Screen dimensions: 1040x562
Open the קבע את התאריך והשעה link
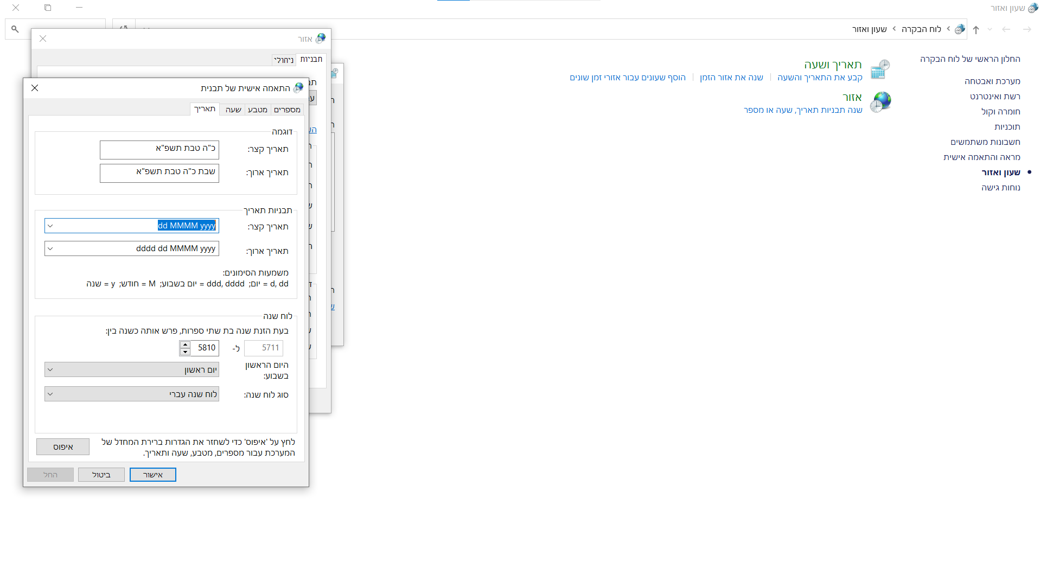(x=820, y=78)
